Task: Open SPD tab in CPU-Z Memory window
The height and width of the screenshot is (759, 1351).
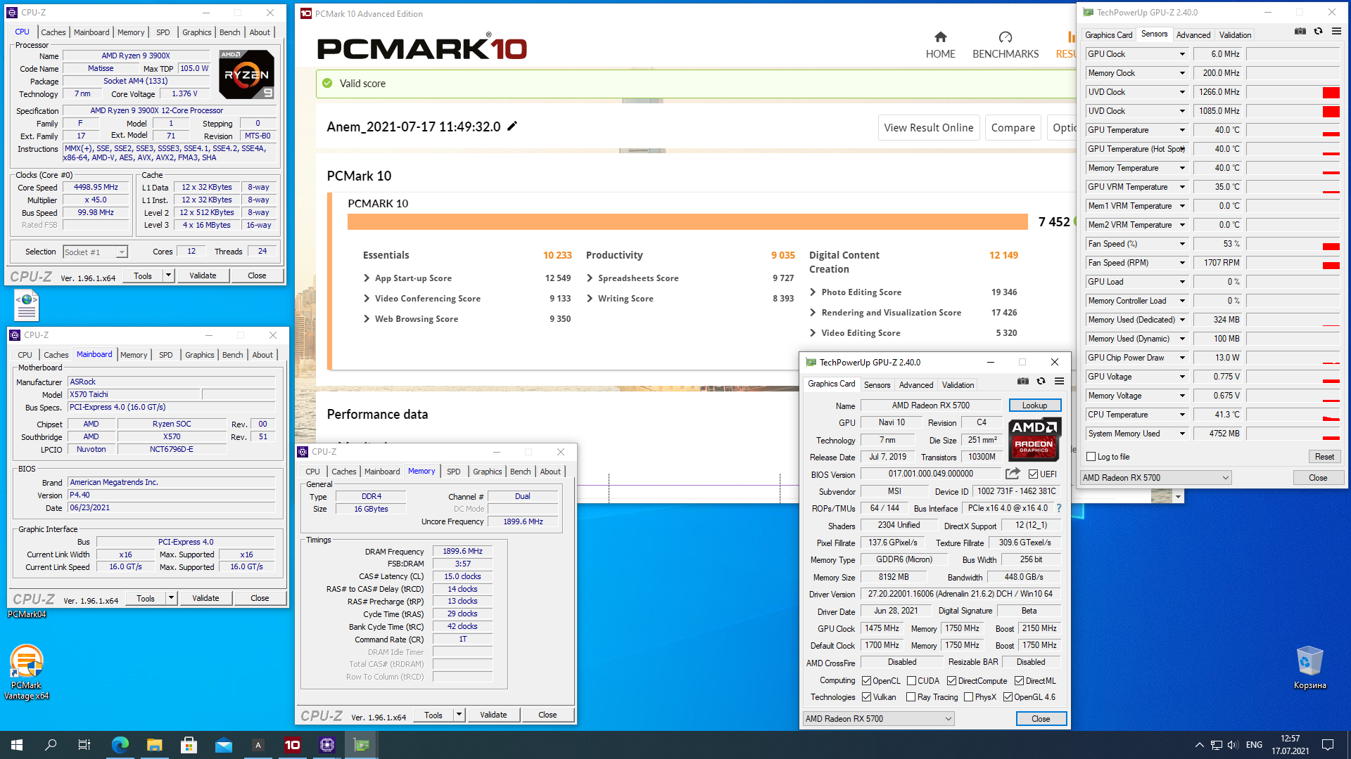Action: tap(453, 472)
